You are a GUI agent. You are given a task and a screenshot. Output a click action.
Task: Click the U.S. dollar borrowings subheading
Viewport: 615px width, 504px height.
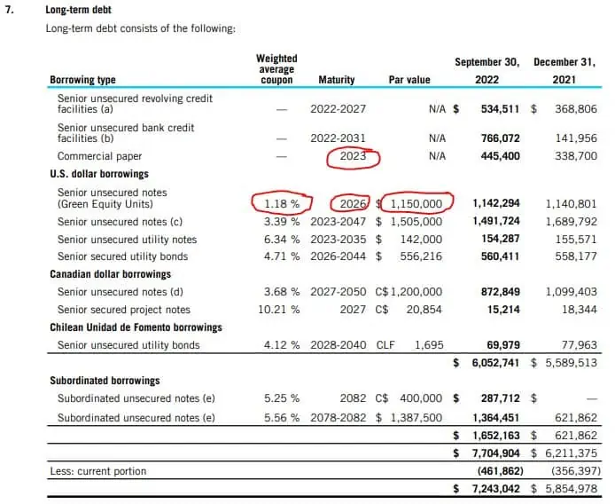[99, 174]
